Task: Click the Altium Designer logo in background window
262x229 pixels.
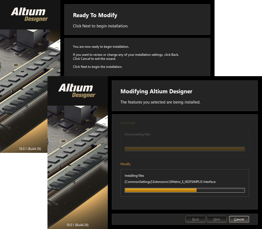Action: click(29, 15)
